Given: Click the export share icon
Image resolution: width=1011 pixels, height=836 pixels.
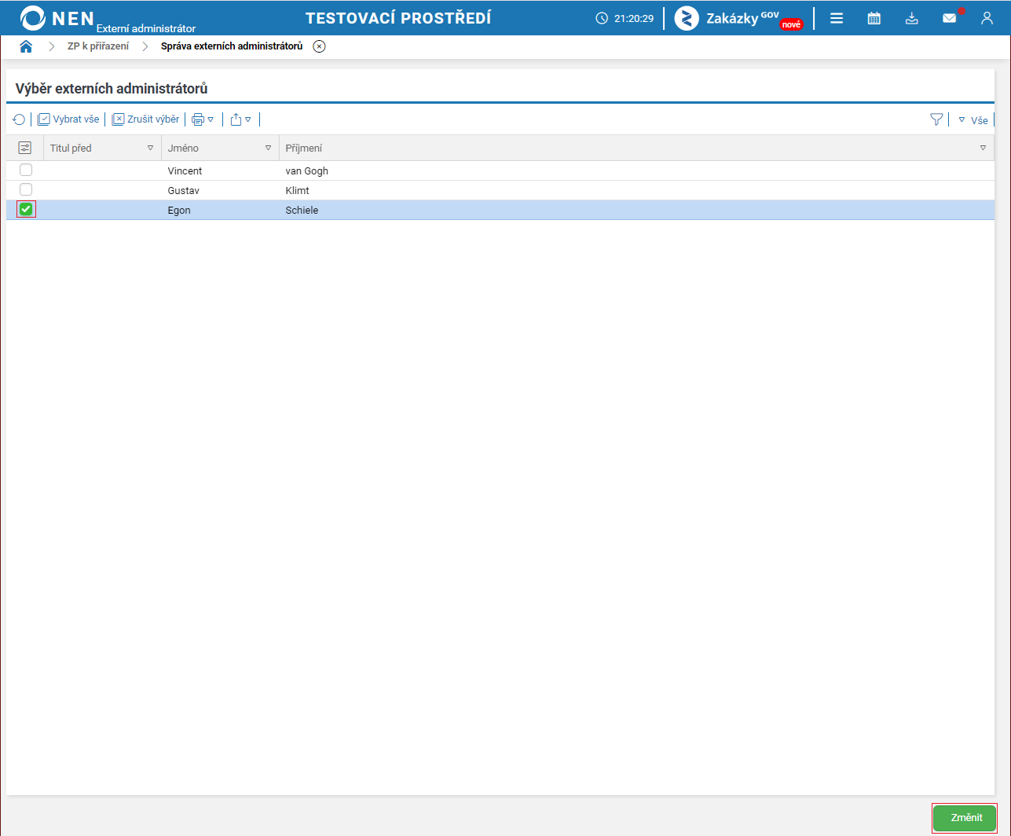Looking at the screenshot, I should [236, 119].
